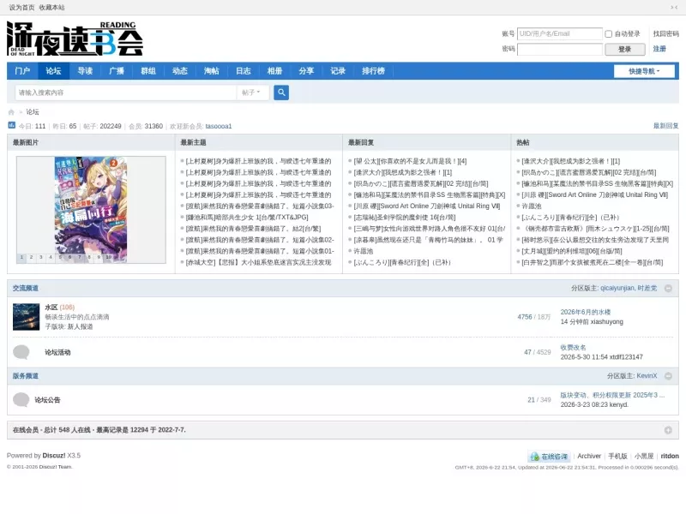Screen dimensions: 686x514
Task: Open the 分享 nav tab
Action: (306, 71)
